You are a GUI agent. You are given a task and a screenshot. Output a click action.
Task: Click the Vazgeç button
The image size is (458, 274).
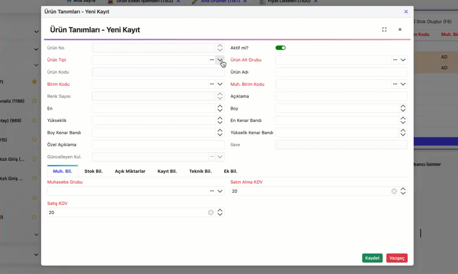click(x=397, y=258)
